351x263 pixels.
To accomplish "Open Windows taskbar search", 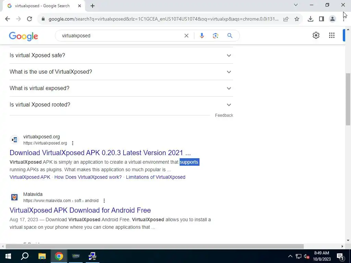I will coord(25,256).
